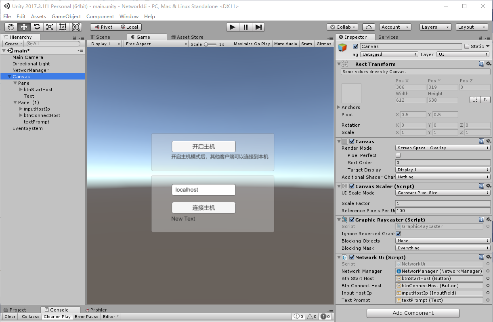Disable Canvas Scaler component checkbox
The height and width of the screenshot is (322, 493).
coord(352,186)
